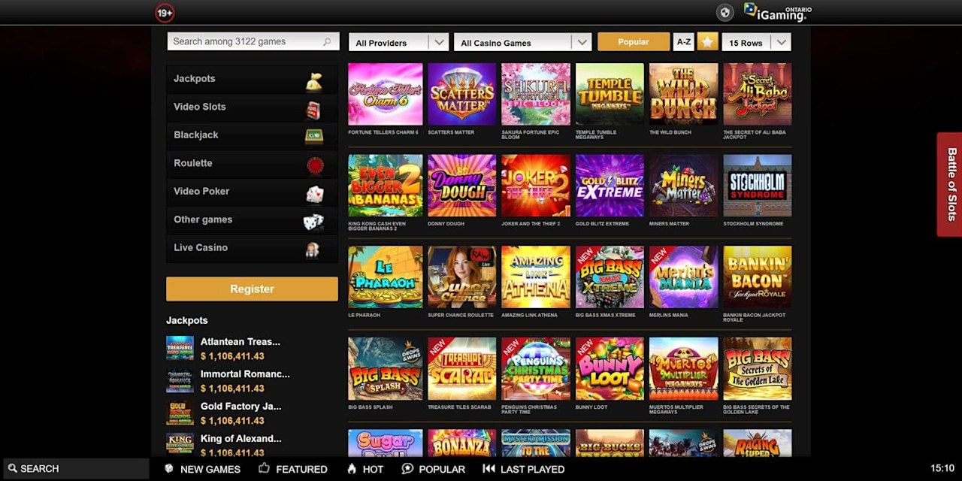Open the Temple Tumble Megaways game thumbnail
Image resolution: width=962 pixels, height=481 pixels.
pos(610,94)
